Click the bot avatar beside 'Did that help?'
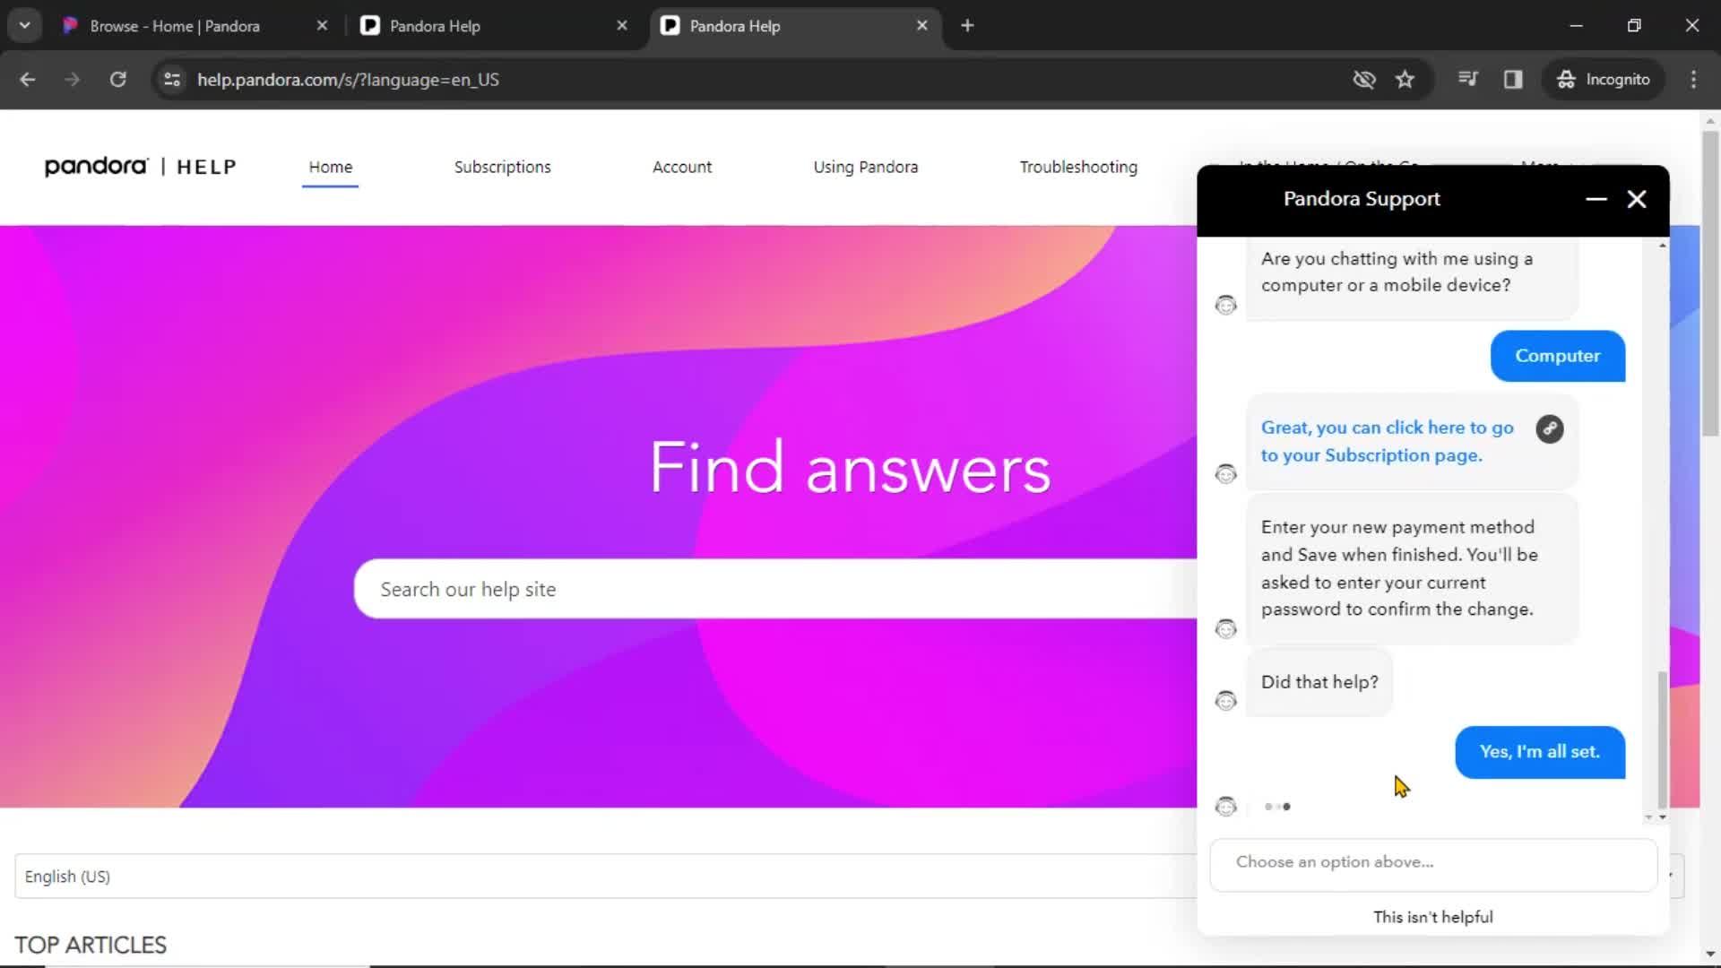 pos(1225,700)
